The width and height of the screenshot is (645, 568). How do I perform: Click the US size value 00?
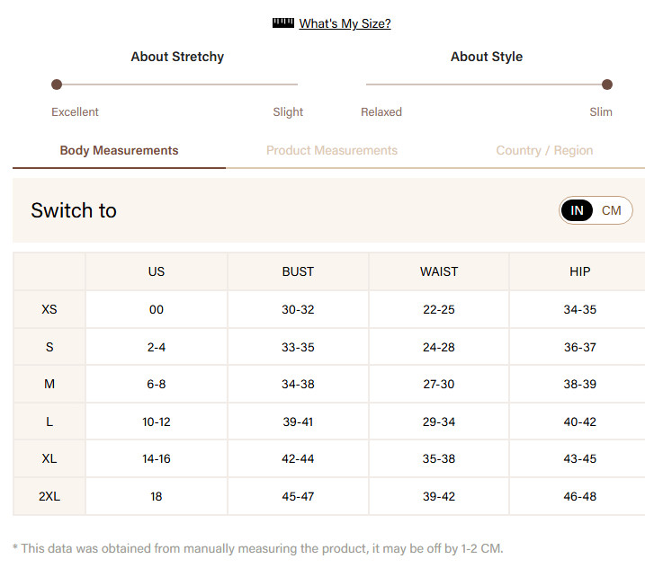click(x=157, y=309)
